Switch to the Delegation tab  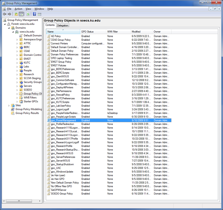63,25
